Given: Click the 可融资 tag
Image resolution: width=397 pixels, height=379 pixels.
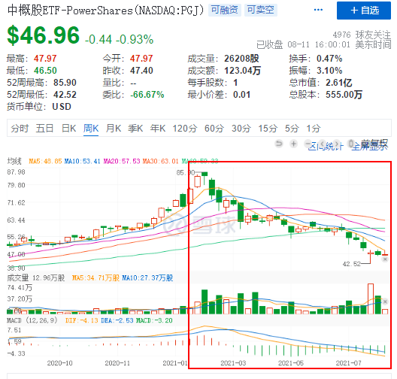Looking at the screenshot, I should (225, 10).
